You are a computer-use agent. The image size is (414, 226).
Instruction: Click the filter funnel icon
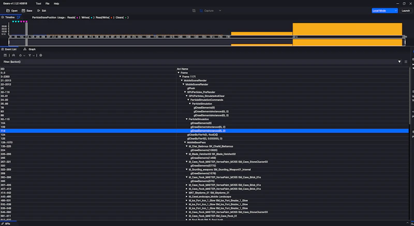(x=29, y=55)
